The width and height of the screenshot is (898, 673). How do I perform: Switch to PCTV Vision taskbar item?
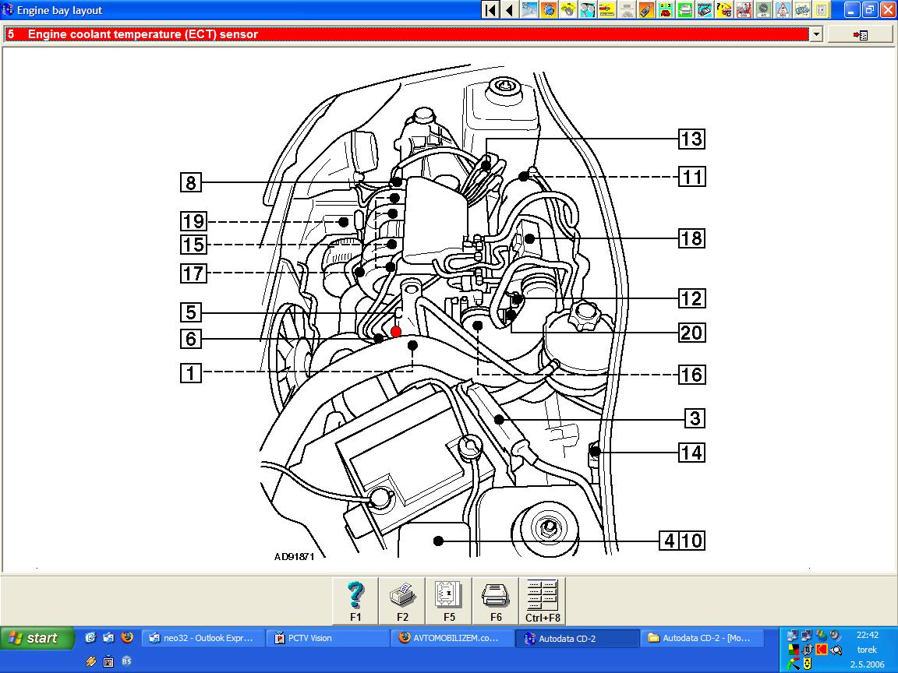click(x=327, y=638)
